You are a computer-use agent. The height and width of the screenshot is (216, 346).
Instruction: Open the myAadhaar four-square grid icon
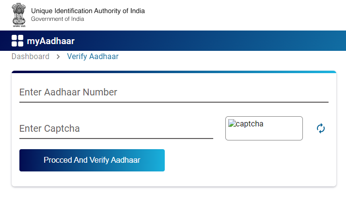17,41
